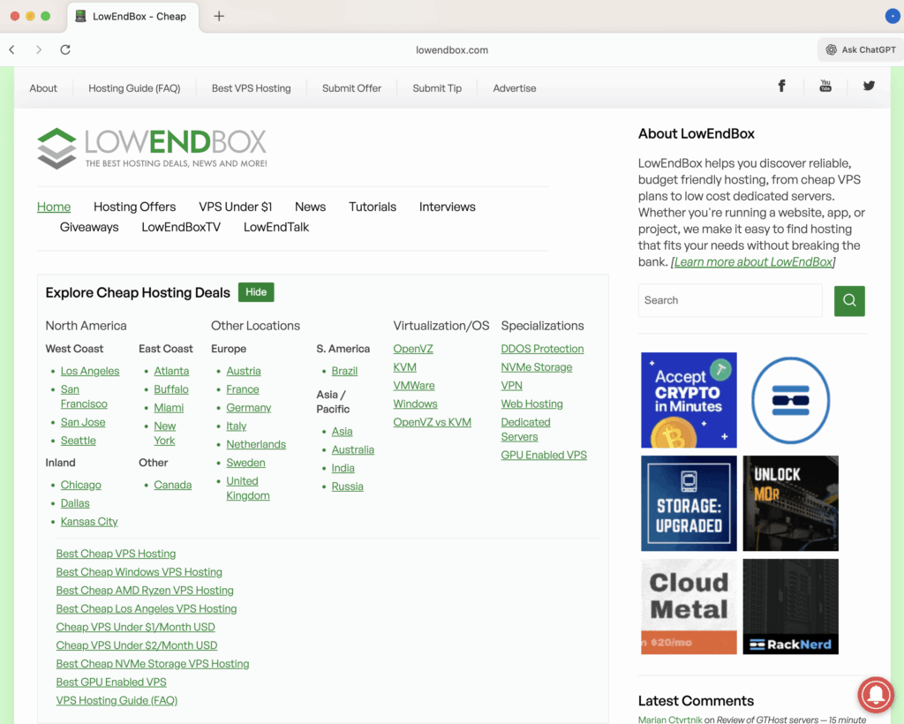Open Cheap VPS Under $1/Month USD
The image size is (904, 724).
point(135,627)
